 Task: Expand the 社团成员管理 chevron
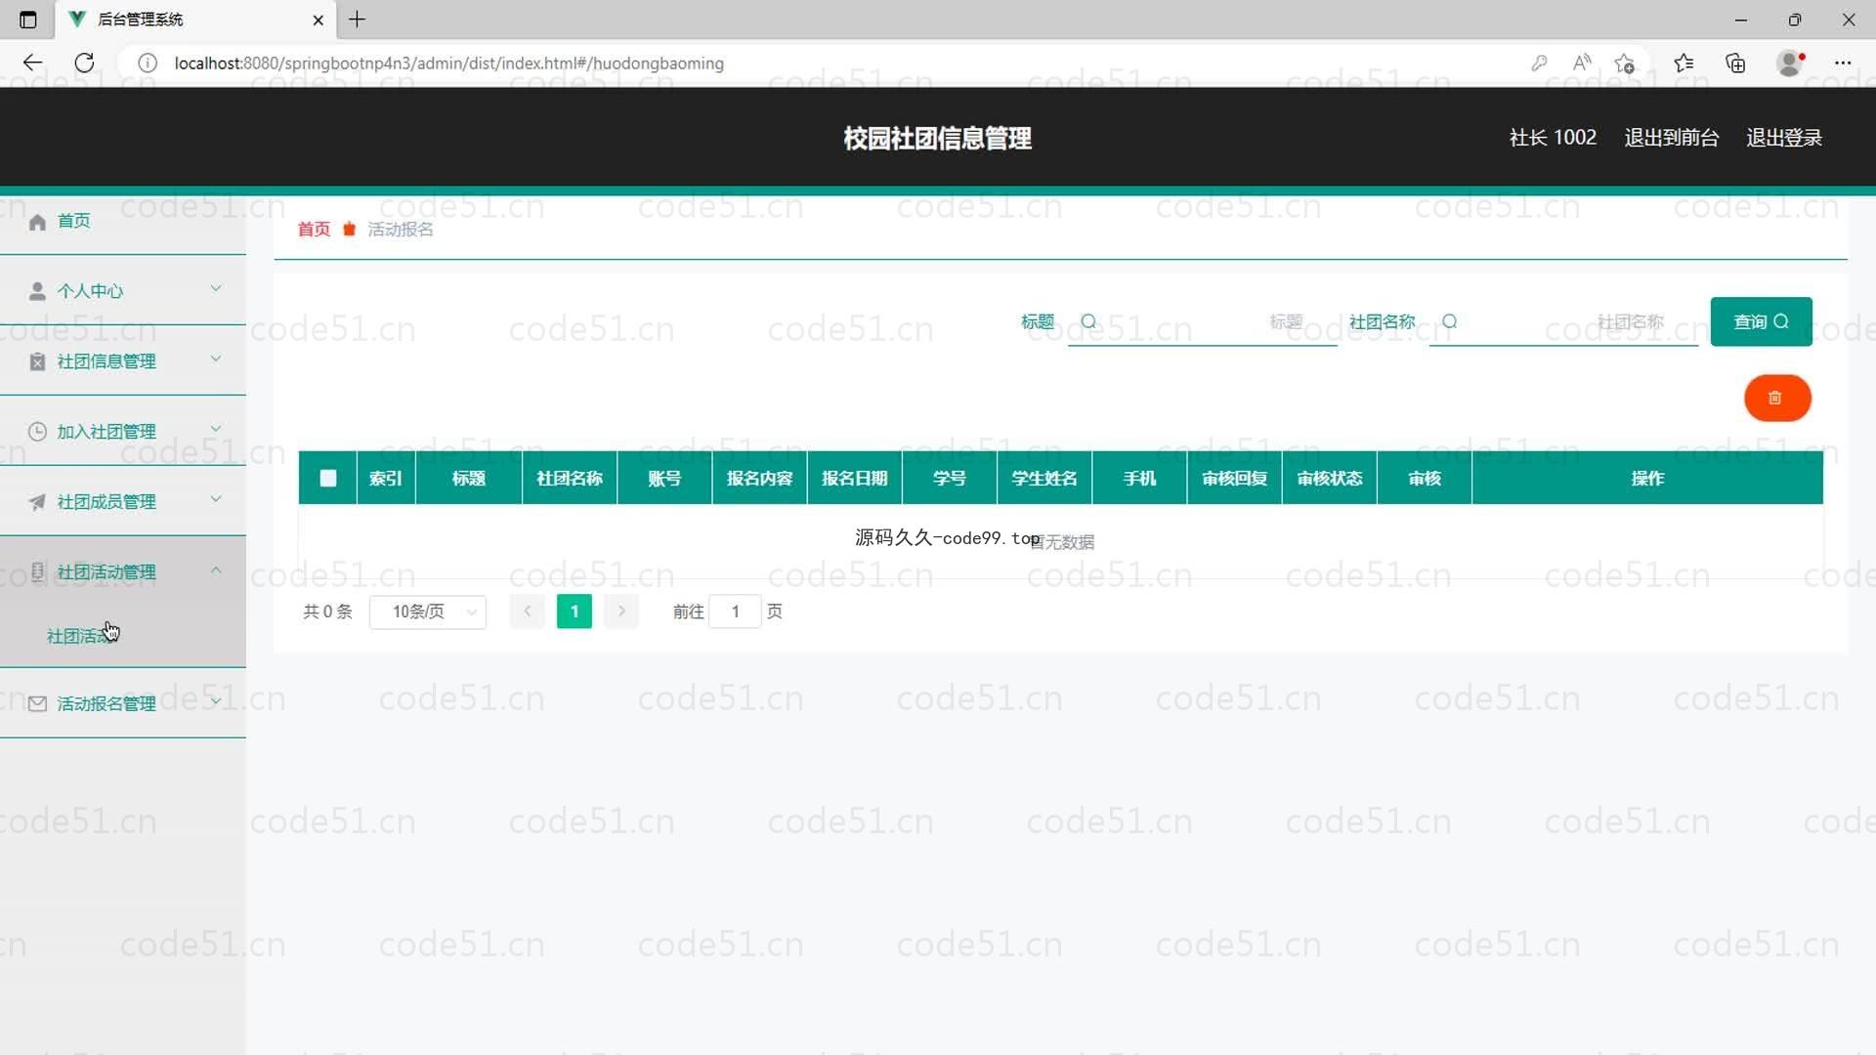[216, 500]
